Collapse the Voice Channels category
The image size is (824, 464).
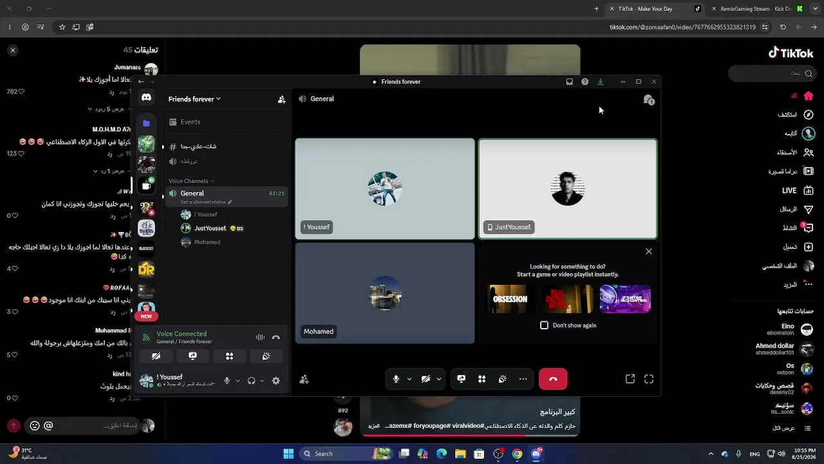click(191, 181)
